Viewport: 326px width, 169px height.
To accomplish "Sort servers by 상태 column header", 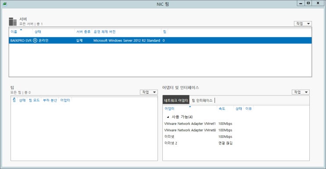I will [x=38, y=32].
